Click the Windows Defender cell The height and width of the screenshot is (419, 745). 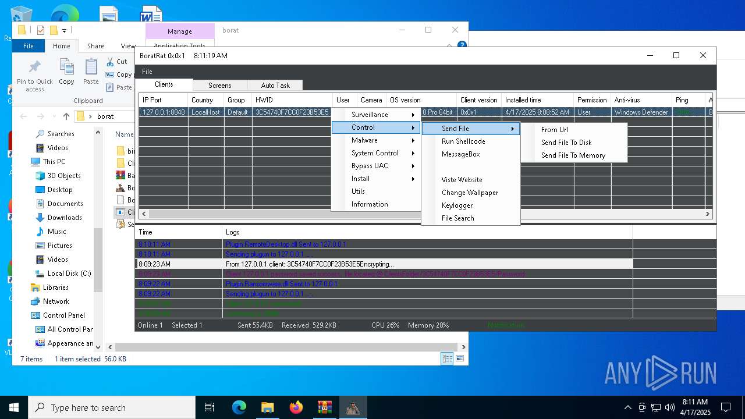tap(641, 112)
